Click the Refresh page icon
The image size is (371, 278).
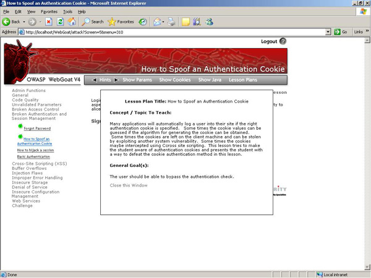61,22
